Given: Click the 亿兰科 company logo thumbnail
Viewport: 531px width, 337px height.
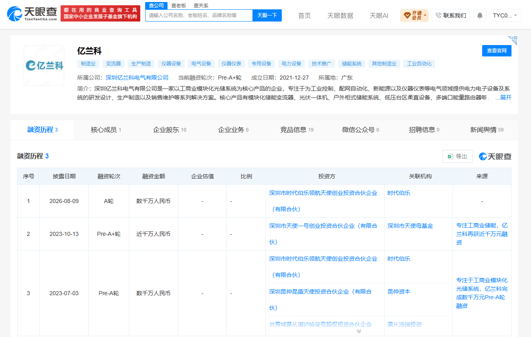Looking at the screenshot, I should pyautogui.click(x=44, y=65).
